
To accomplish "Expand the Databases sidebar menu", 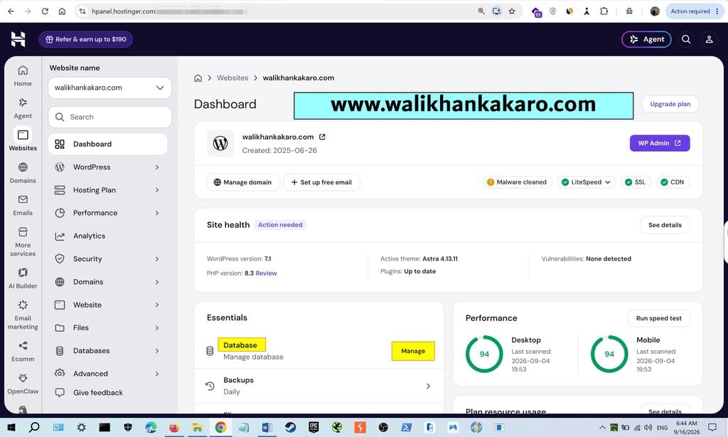I will [x=157, y=351].
